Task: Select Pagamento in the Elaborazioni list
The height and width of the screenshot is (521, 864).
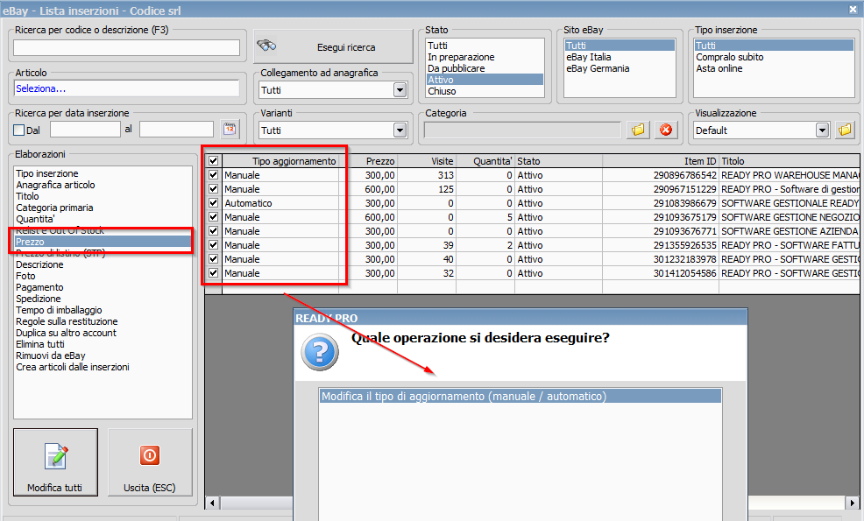Action: point(103,287)
